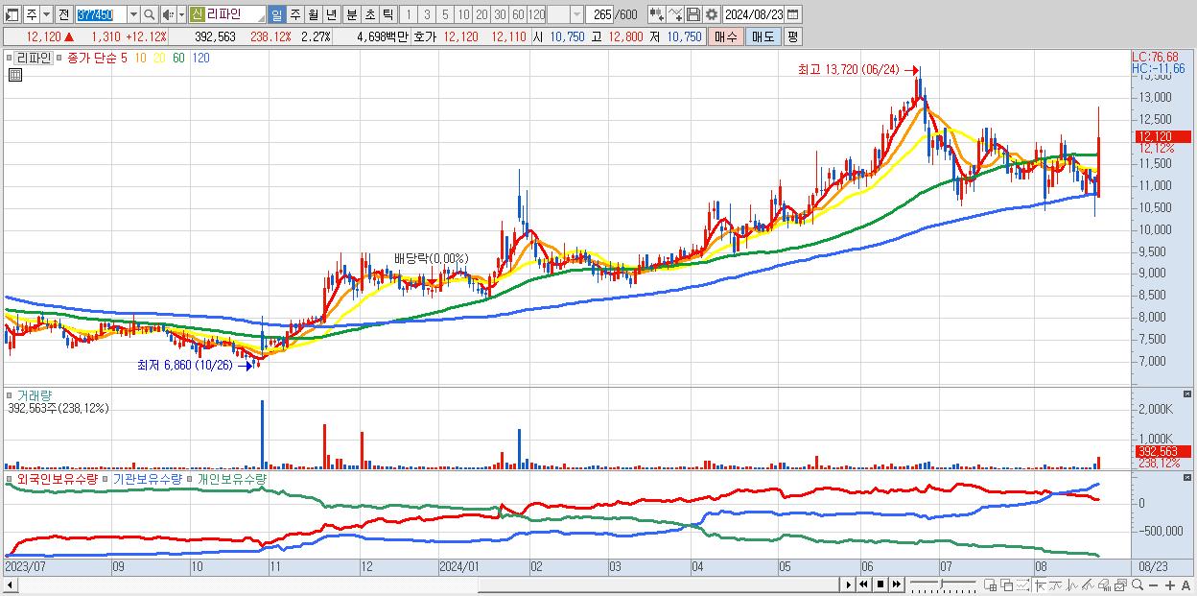This screenshot has height=596, width=1197.
Task: Select the 틱 (tick) chart tab
Action: coord(387,14)
